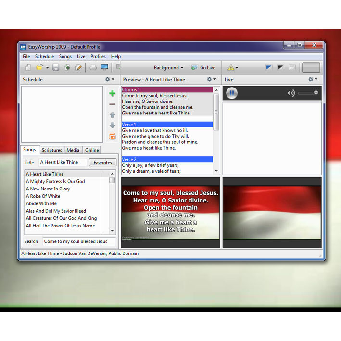
Task: Maximize the EasyWorship window
Action: (x=300, y=45)
